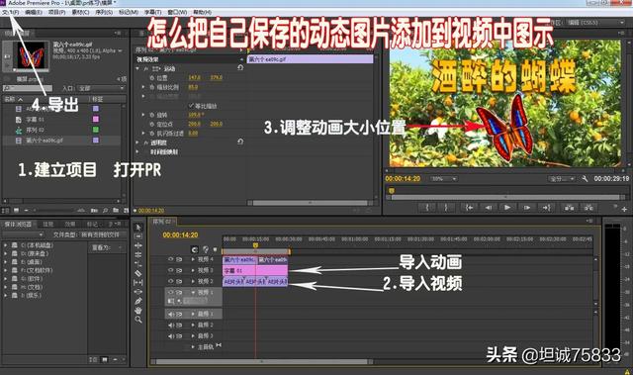Image resolution: width=633 pixels, height=375 pixels.
Task: Toggle eye visibility of 视频 3 track
Action: [x=170, y=270]
